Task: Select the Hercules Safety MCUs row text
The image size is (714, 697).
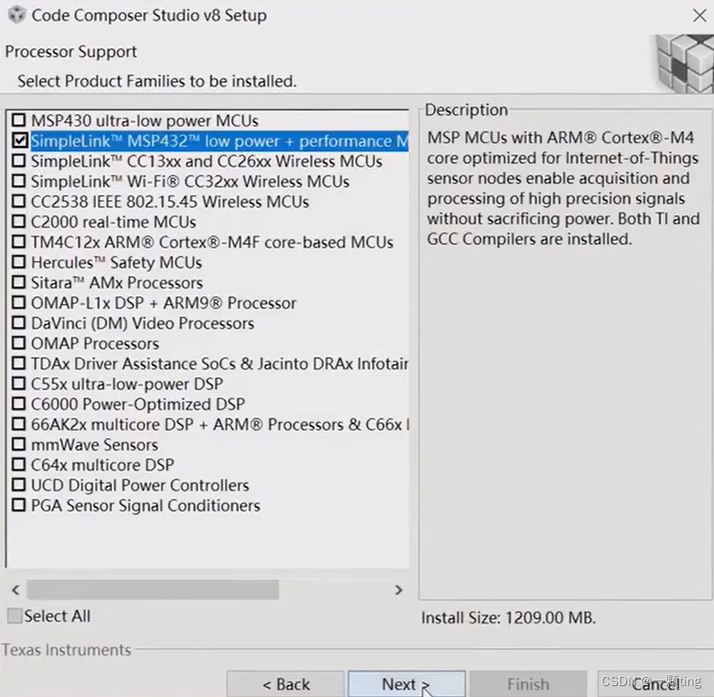Action: [116, 262]
